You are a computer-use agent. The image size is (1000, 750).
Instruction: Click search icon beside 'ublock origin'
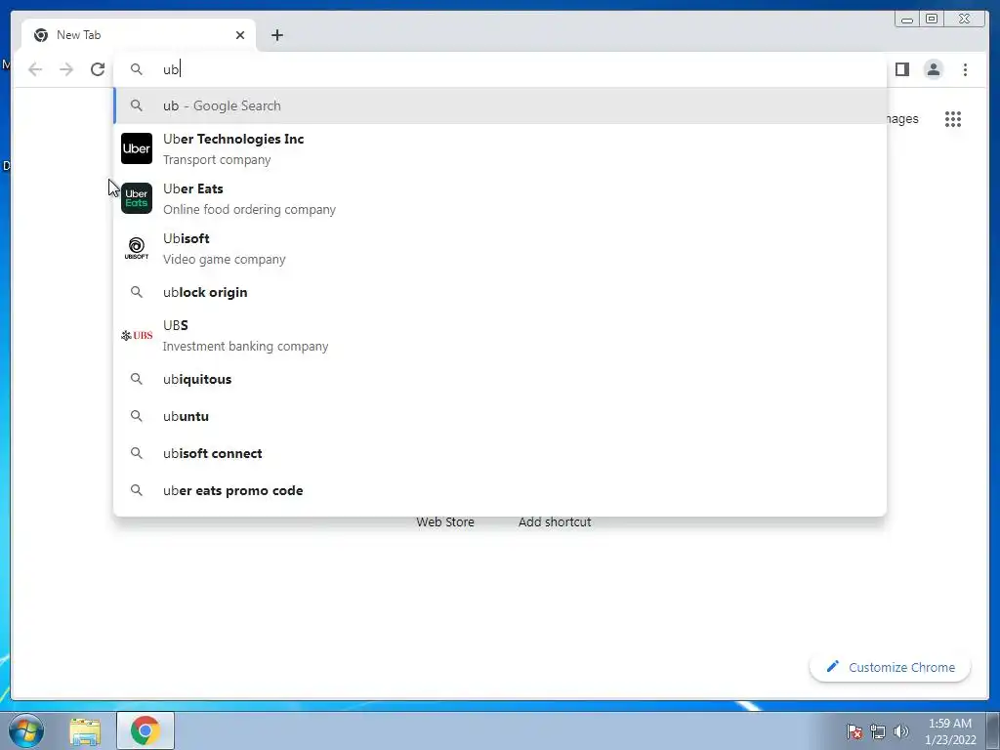pyautogui.click(x=137, y=292)
